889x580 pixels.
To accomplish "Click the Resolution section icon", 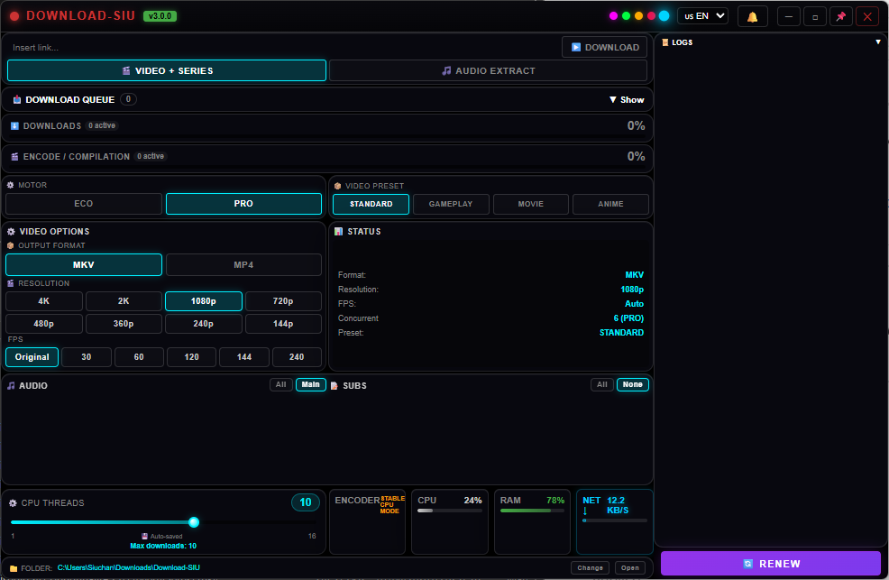I will pos(10,283).
